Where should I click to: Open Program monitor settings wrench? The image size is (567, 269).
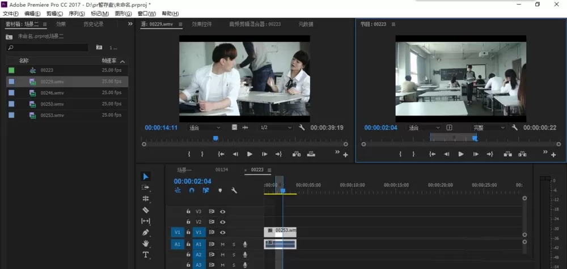click(514, 127)
